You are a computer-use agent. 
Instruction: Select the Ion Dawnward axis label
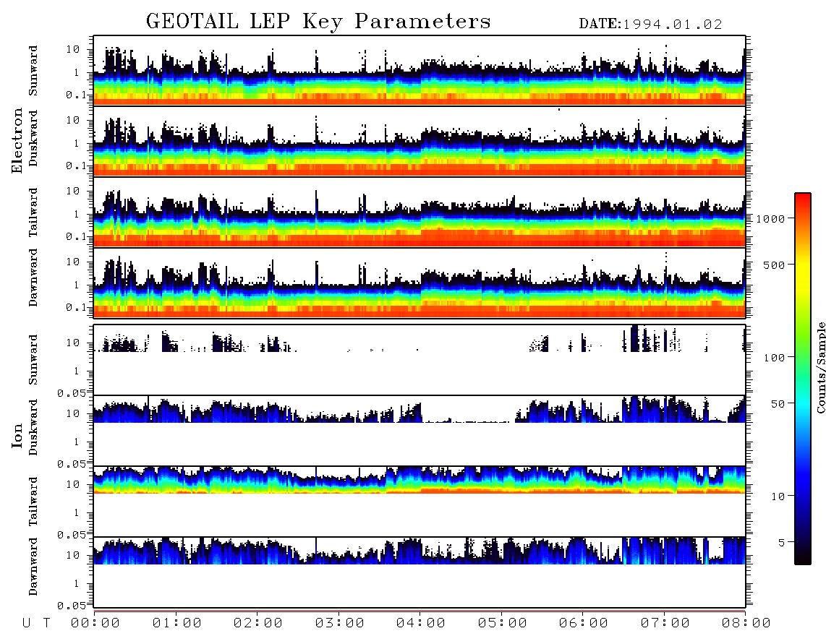coord(33,567)
